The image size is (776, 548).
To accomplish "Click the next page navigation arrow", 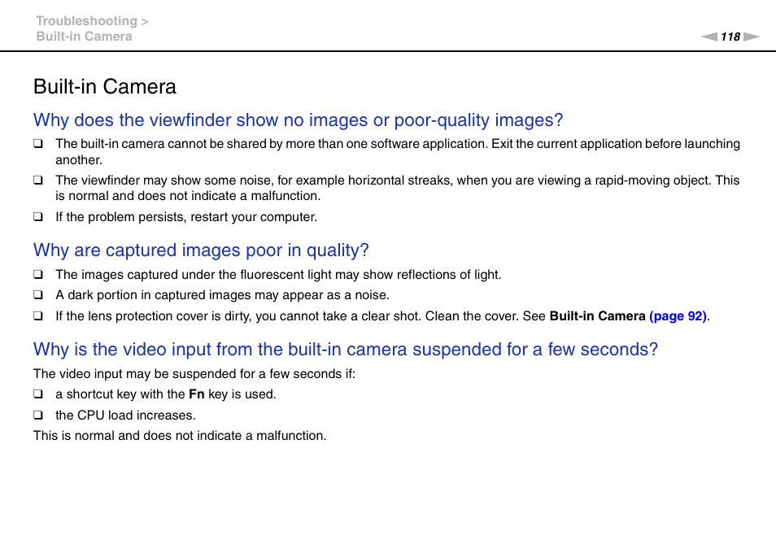I will [750, 36].
